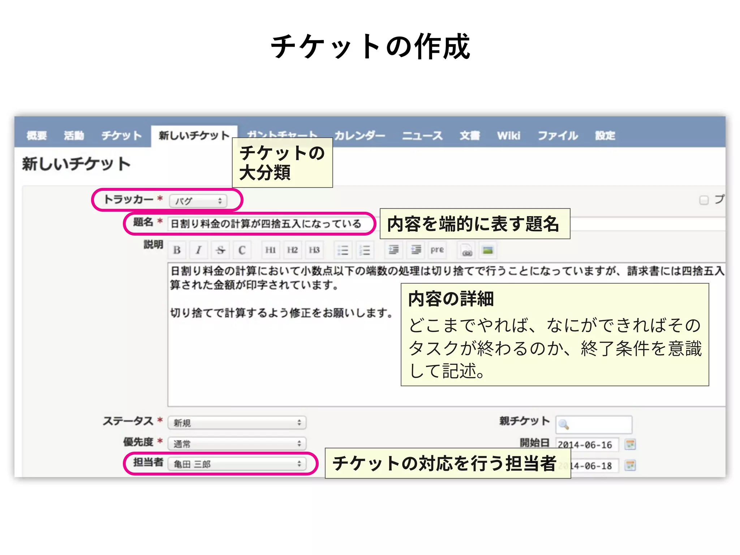
Task: Switch to the 概要 tab
Action: [x=36, y=136]
